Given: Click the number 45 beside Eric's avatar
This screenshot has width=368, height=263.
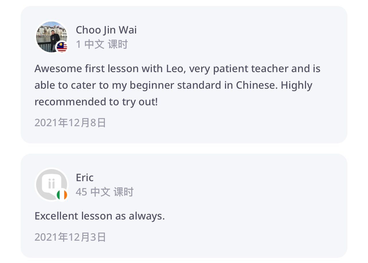Looking at the screenshot, I should tap(81, 192).
